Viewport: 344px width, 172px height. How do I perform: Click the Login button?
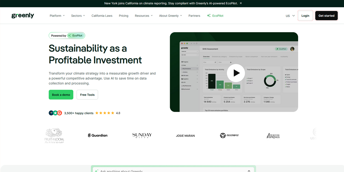305,16
